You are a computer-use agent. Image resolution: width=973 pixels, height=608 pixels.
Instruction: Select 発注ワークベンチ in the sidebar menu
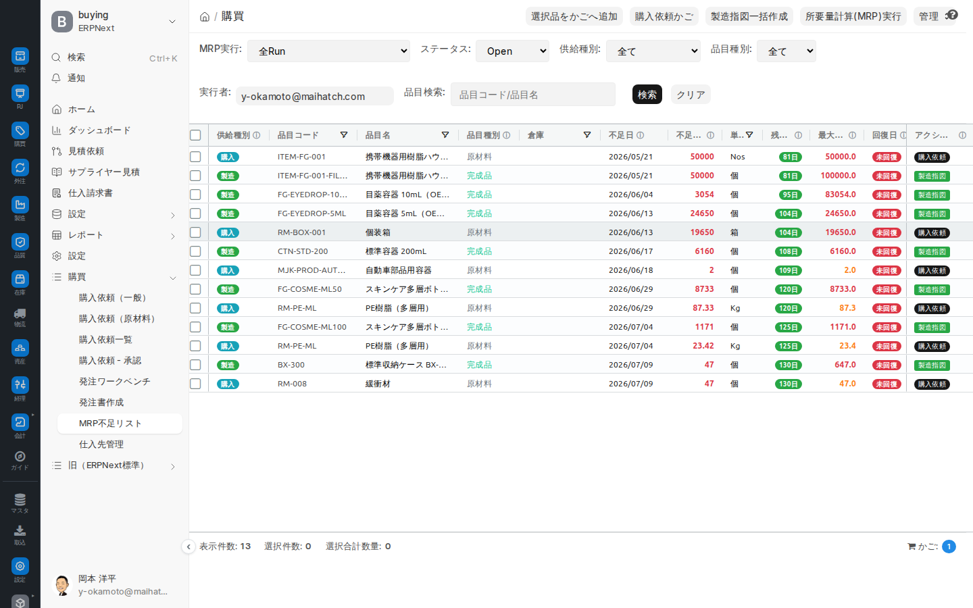tap(115, 382)
